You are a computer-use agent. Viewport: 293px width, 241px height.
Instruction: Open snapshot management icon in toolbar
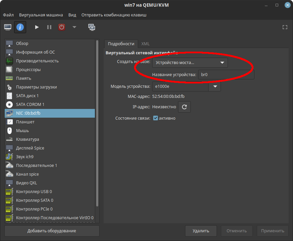(92, 27)
